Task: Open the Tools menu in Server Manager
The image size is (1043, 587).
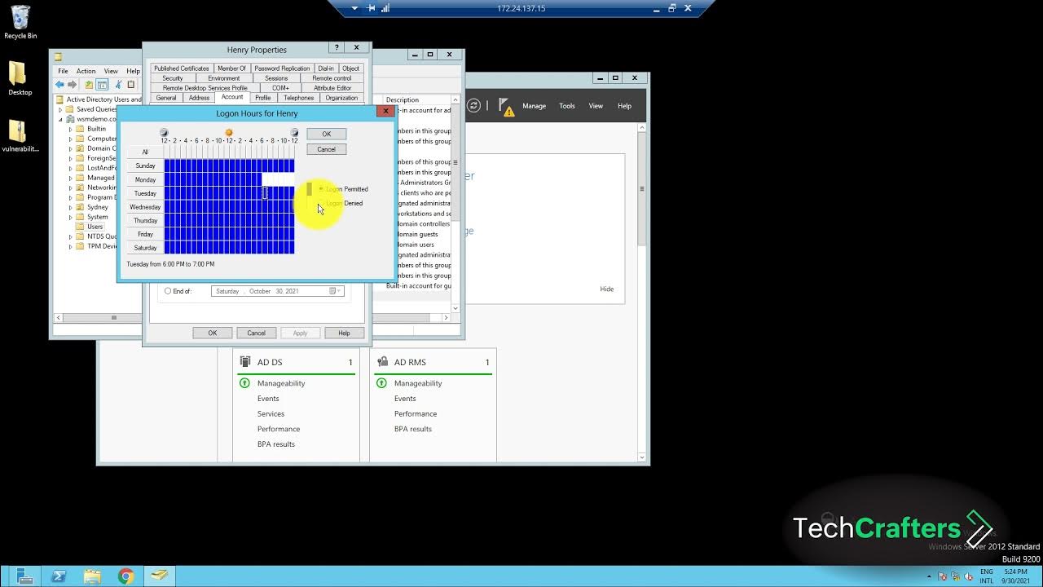Action: pos(567,106)
